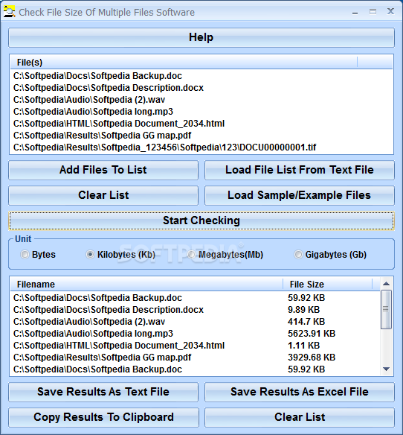403x435 pixels.
Task: Click Start Checking button
Action: tap(201, 220)
